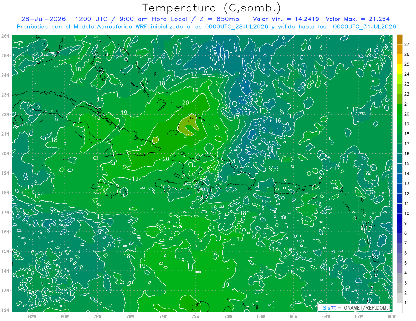
Task: Click the title 'Temperatura (C,somb.)'
Action: pyautogui.click(x=211, y=8)
